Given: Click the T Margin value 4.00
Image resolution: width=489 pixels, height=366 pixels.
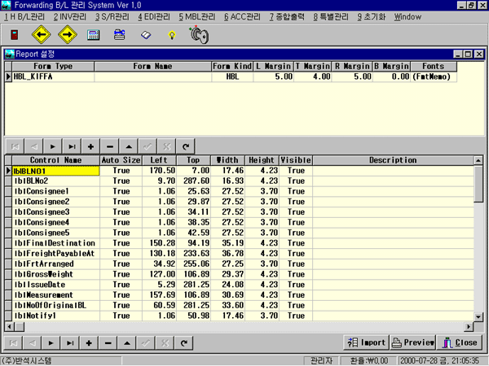Looking at the screenshot, I should 313,76.
